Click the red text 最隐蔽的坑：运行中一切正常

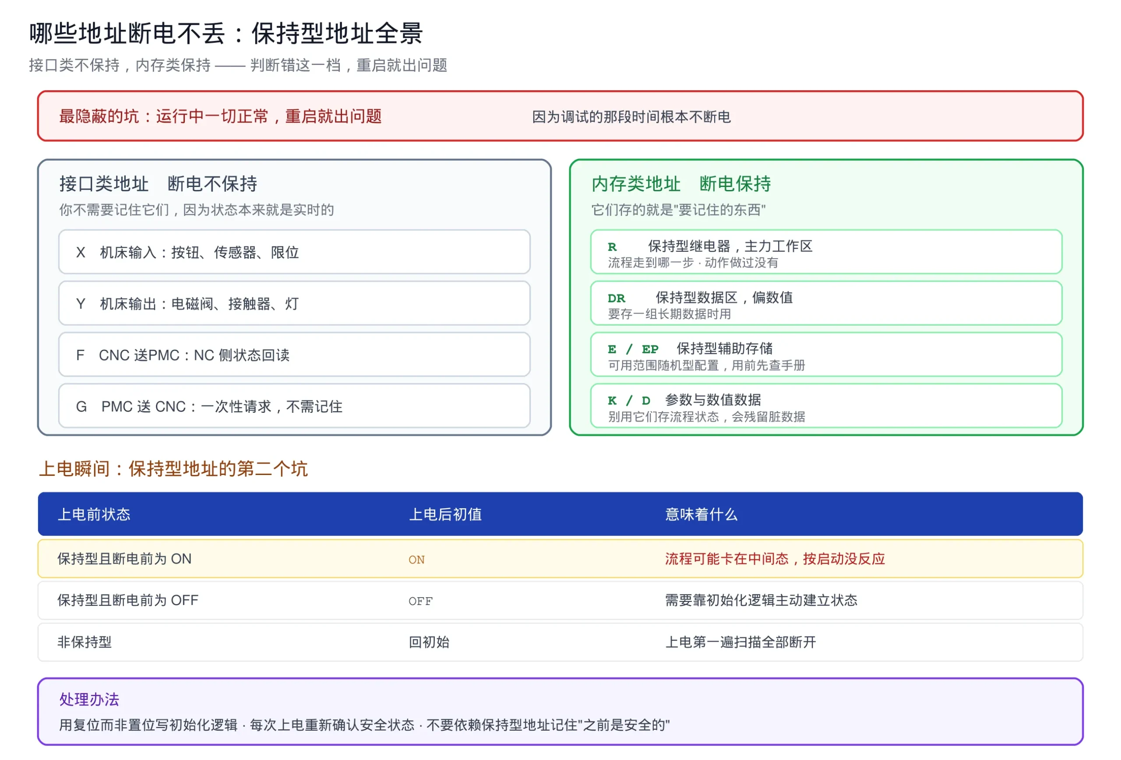(220, 116)
